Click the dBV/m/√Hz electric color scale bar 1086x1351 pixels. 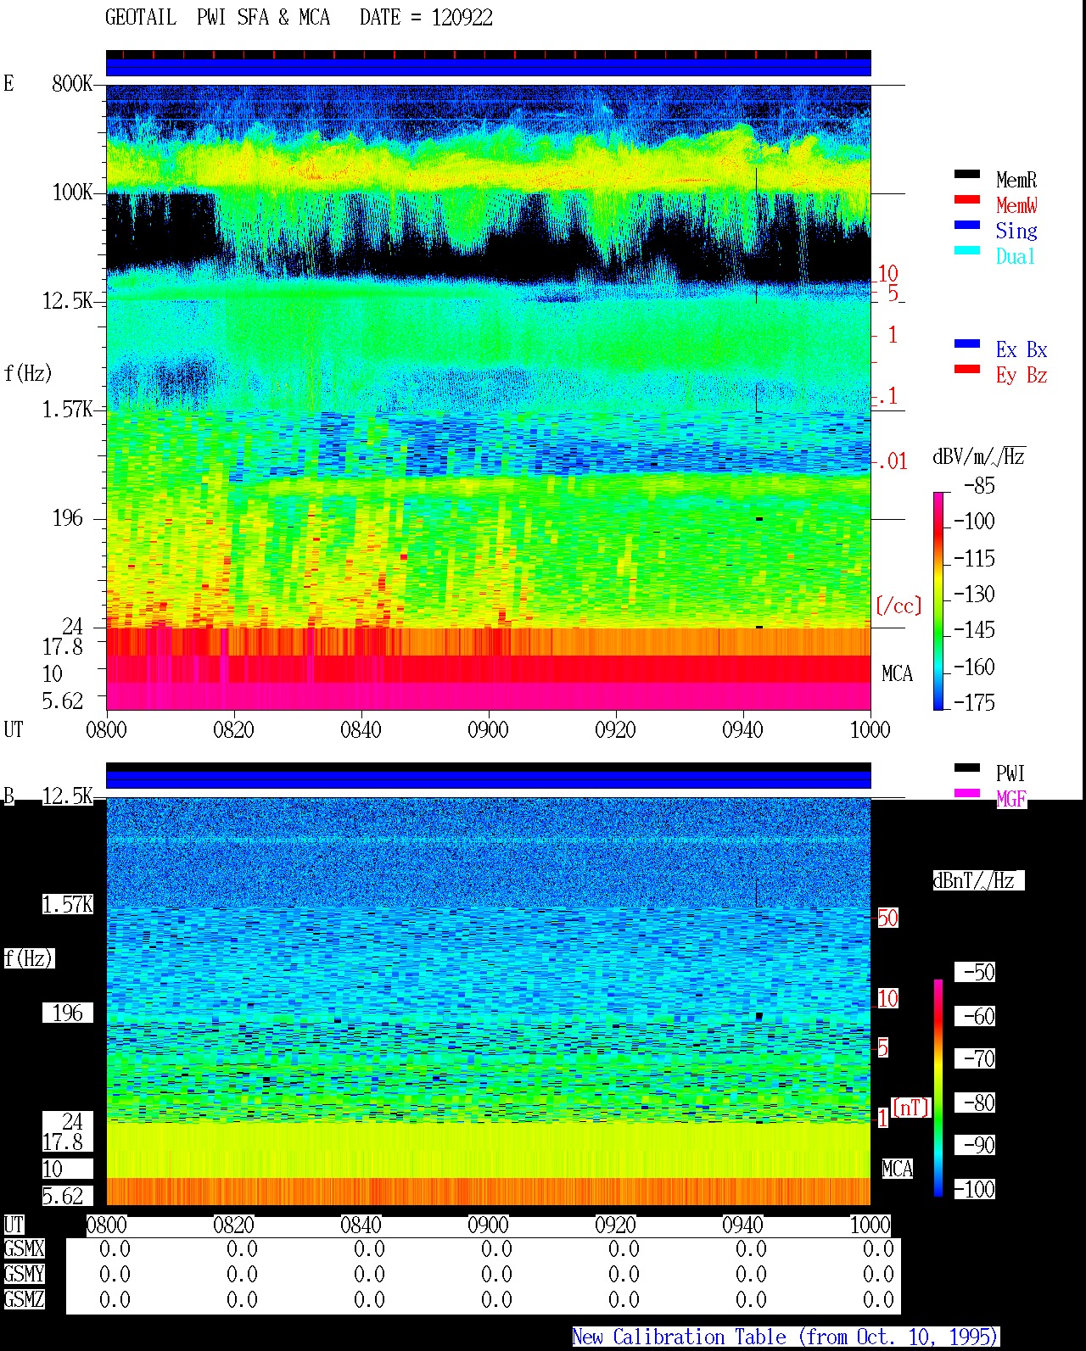(938, 600)
